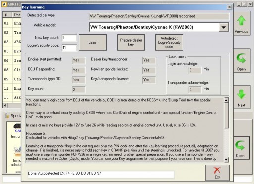Click the Key count value field
Screen dimensions: 254x184
pos(79,90)
